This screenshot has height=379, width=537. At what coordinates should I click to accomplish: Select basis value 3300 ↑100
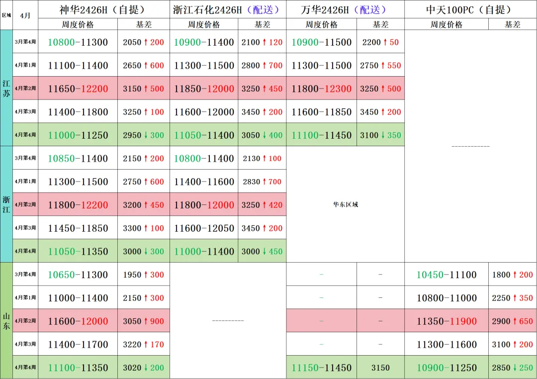144,228
